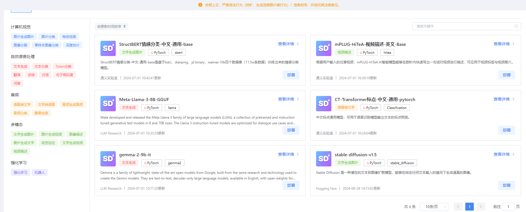The height and width of the screenshot is (212, 526).
Task: Filter by 零样本图像分类 tag
Action: [47, 45]
